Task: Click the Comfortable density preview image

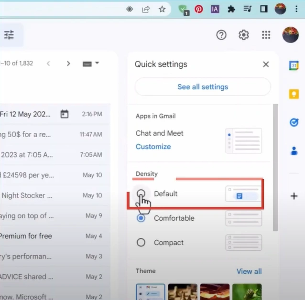Action: tap(243, 218)
